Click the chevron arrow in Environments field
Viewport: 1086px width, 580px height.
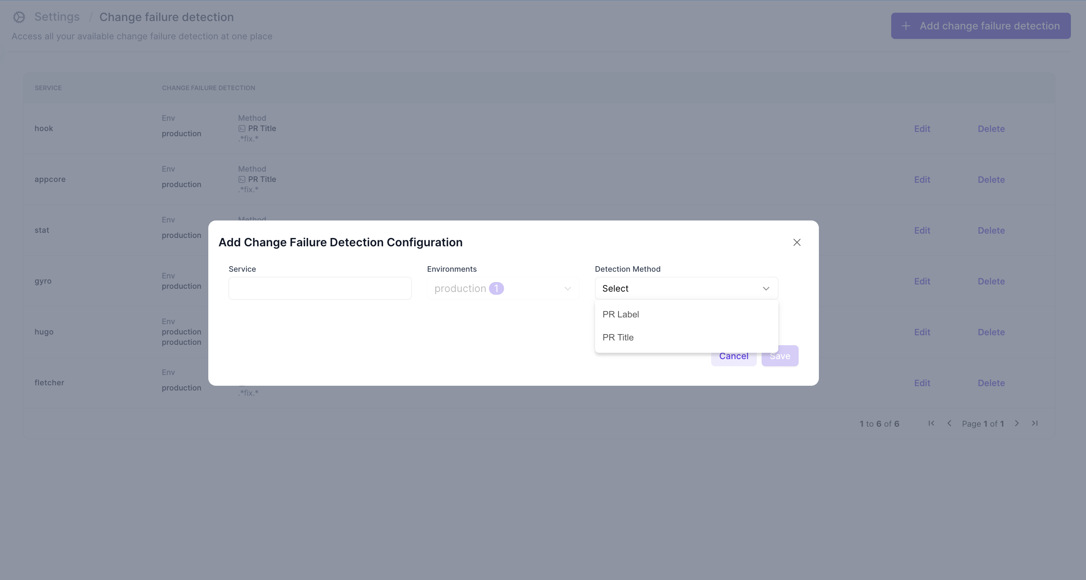pyautogui.click(x=568, y=288)
